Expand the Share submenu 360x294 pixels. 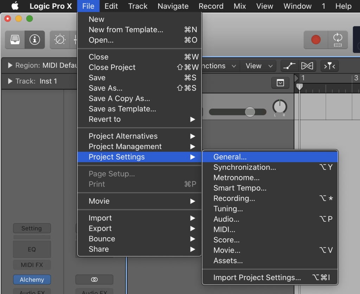click(140, 249)
